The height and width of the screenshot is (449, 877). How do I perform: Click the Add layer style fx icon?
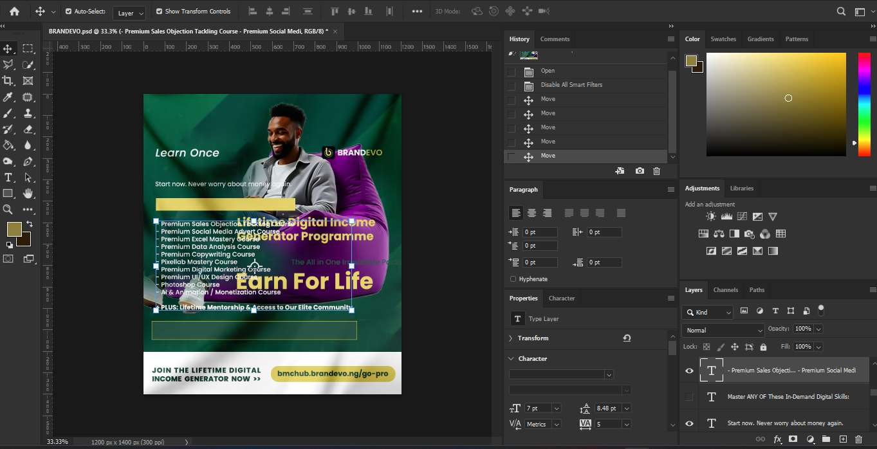777,439
